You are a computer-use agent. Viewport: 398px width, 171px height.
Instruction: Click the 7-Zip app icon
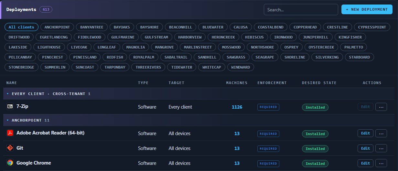[x=10, y=106]
